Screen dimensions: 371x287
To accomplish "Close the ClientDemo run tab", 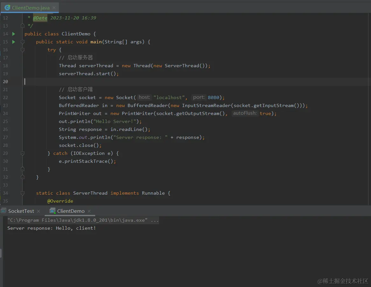I will point(89,211).
